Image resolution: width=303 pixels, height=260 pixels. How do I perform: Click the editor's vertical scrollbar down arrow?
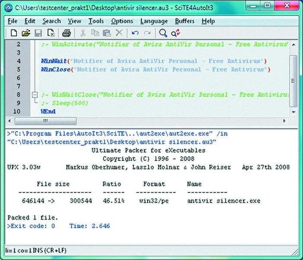point(293,113)
